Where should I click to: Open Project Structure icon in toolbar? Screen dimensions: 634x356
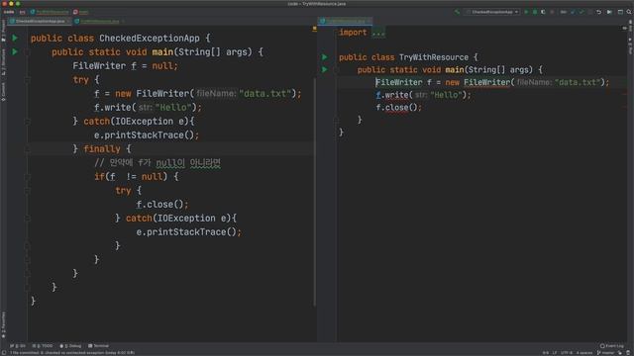(620, 12)
